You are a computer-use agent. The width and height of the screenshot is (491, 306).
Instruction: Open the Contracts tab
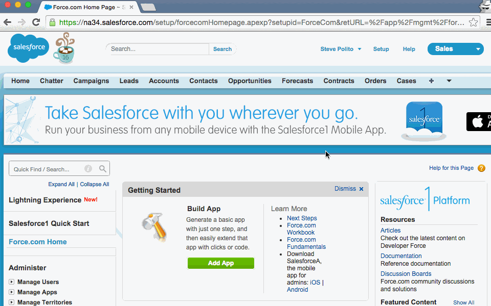click(339, 81)
